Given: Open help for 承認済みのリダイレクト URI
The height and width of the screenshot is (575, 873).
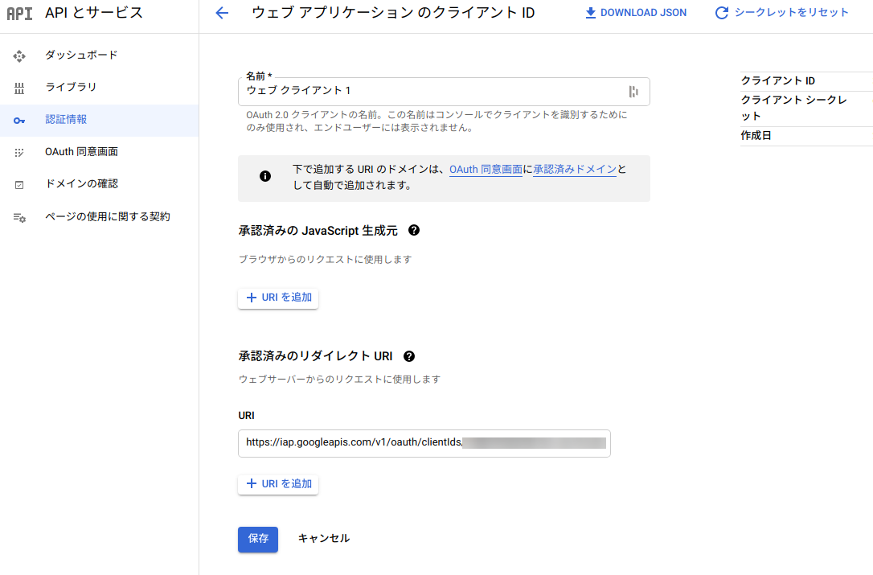Looking at the screenshot, I should click(409, 356).
